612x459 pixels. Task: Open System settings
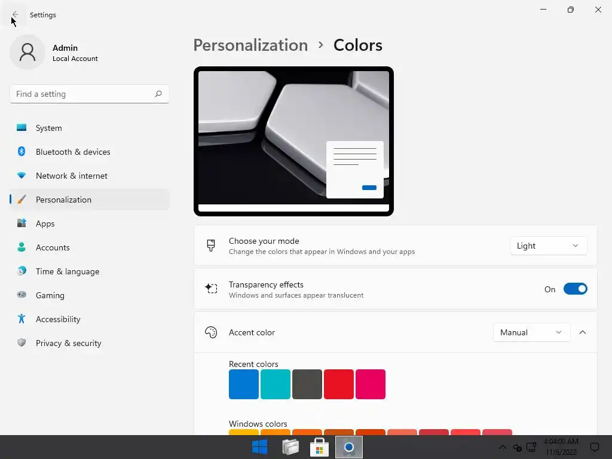coord(90,128)
